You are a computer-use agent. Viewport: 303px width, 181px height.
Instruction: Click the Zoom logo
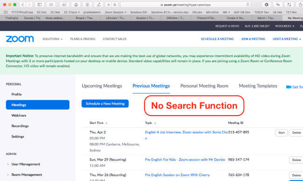[20, 39]
